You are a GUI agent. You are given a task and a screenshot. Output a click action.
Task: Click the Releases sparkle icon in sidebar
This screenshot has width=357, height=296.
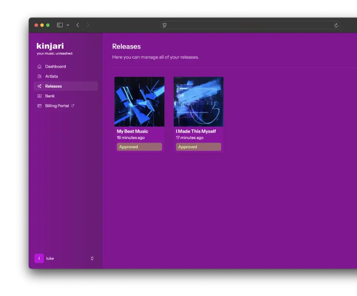coord(39,86)
